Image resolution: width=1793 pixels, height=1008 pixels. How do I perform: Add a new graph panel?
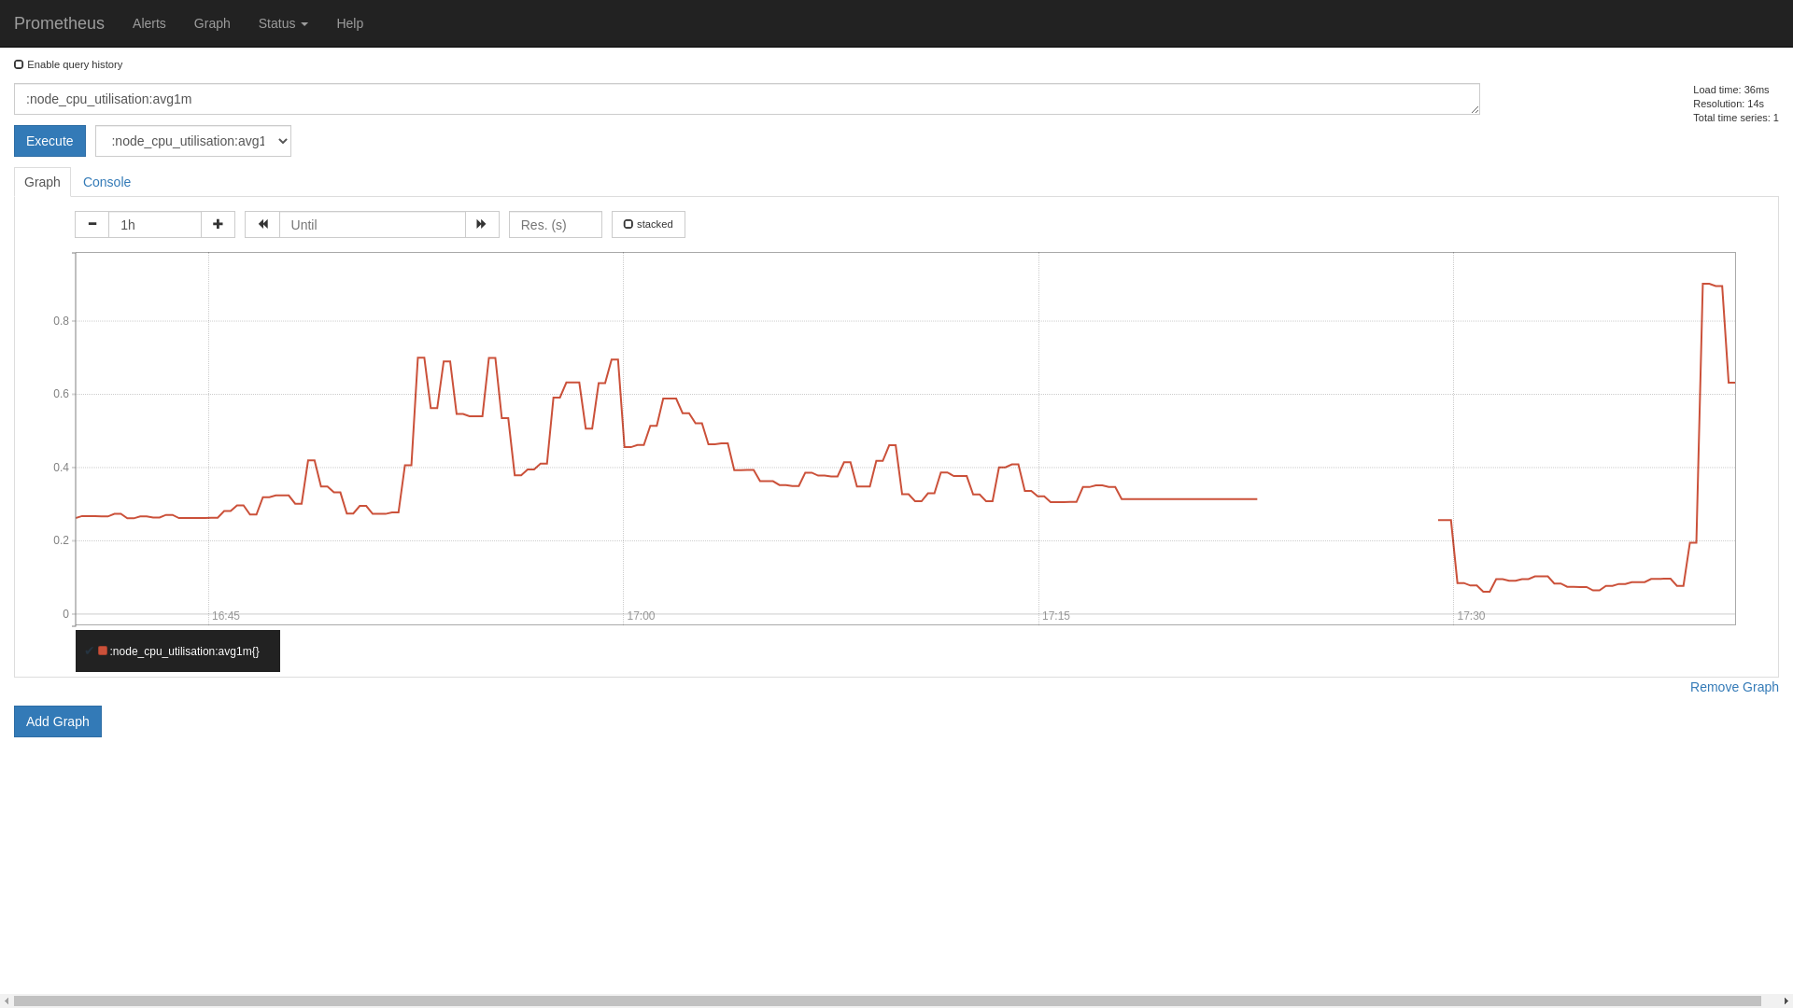(57, 721)
